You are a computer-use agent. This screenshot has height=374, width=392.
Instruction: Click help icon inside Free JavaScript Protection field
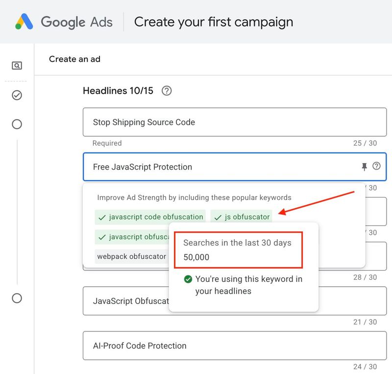click(x=376, y=166)
